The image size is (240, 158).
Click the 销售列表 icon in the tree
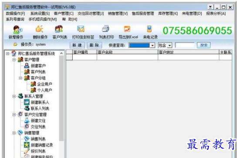27,139
